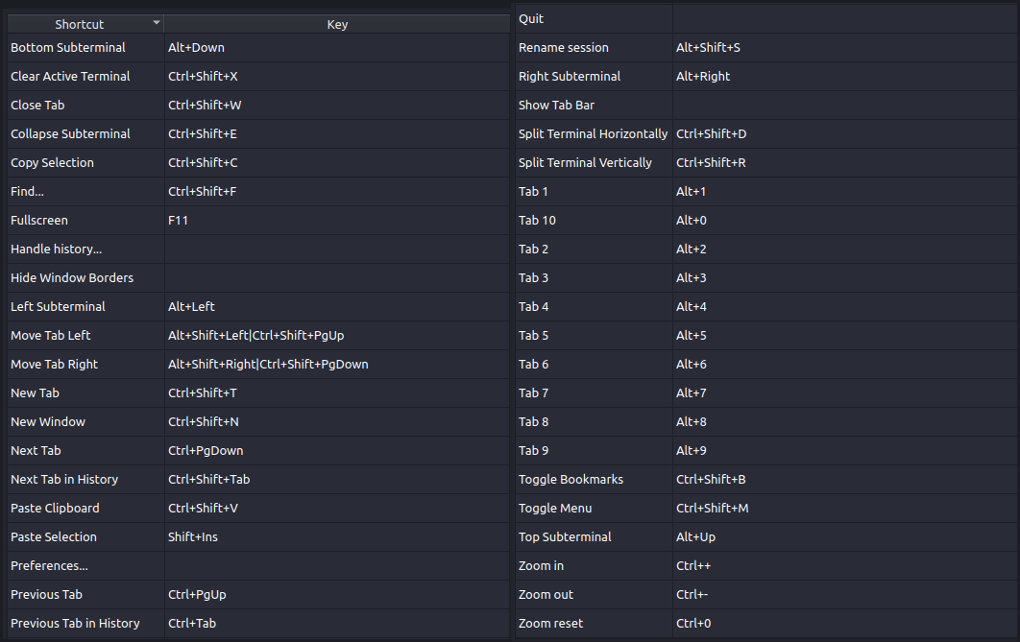The height and width of the screenshot is (642, 1020).
Task: Edit the Ctrl+Shift+Tab key cell
Action: (337, 480)
